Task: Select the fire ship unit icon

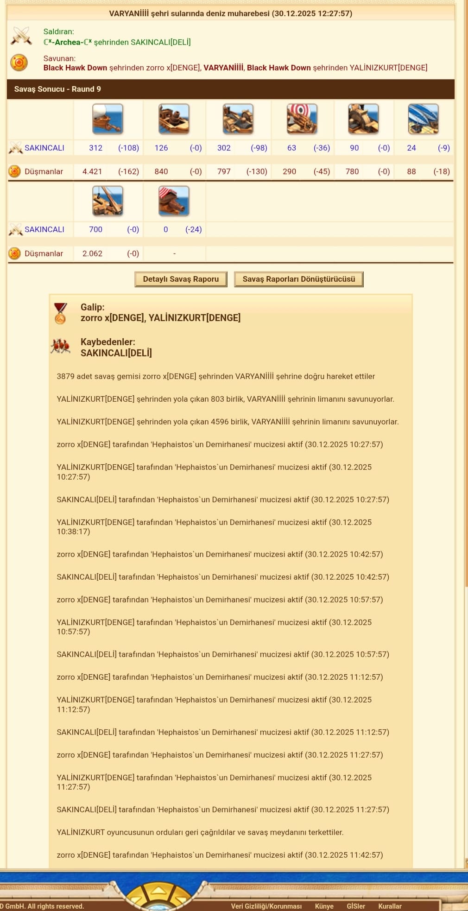Action: pos(174,119)
